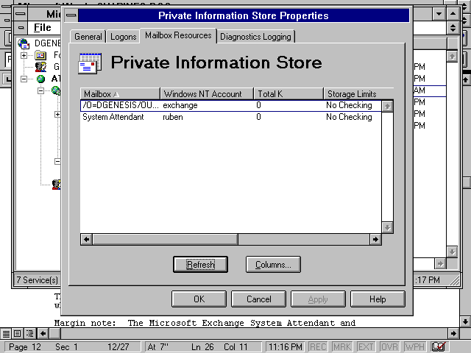Image resolution: width=471 pixels, height=353 pixels.
Task: Click the Refresh button
Action: (200, 265)
